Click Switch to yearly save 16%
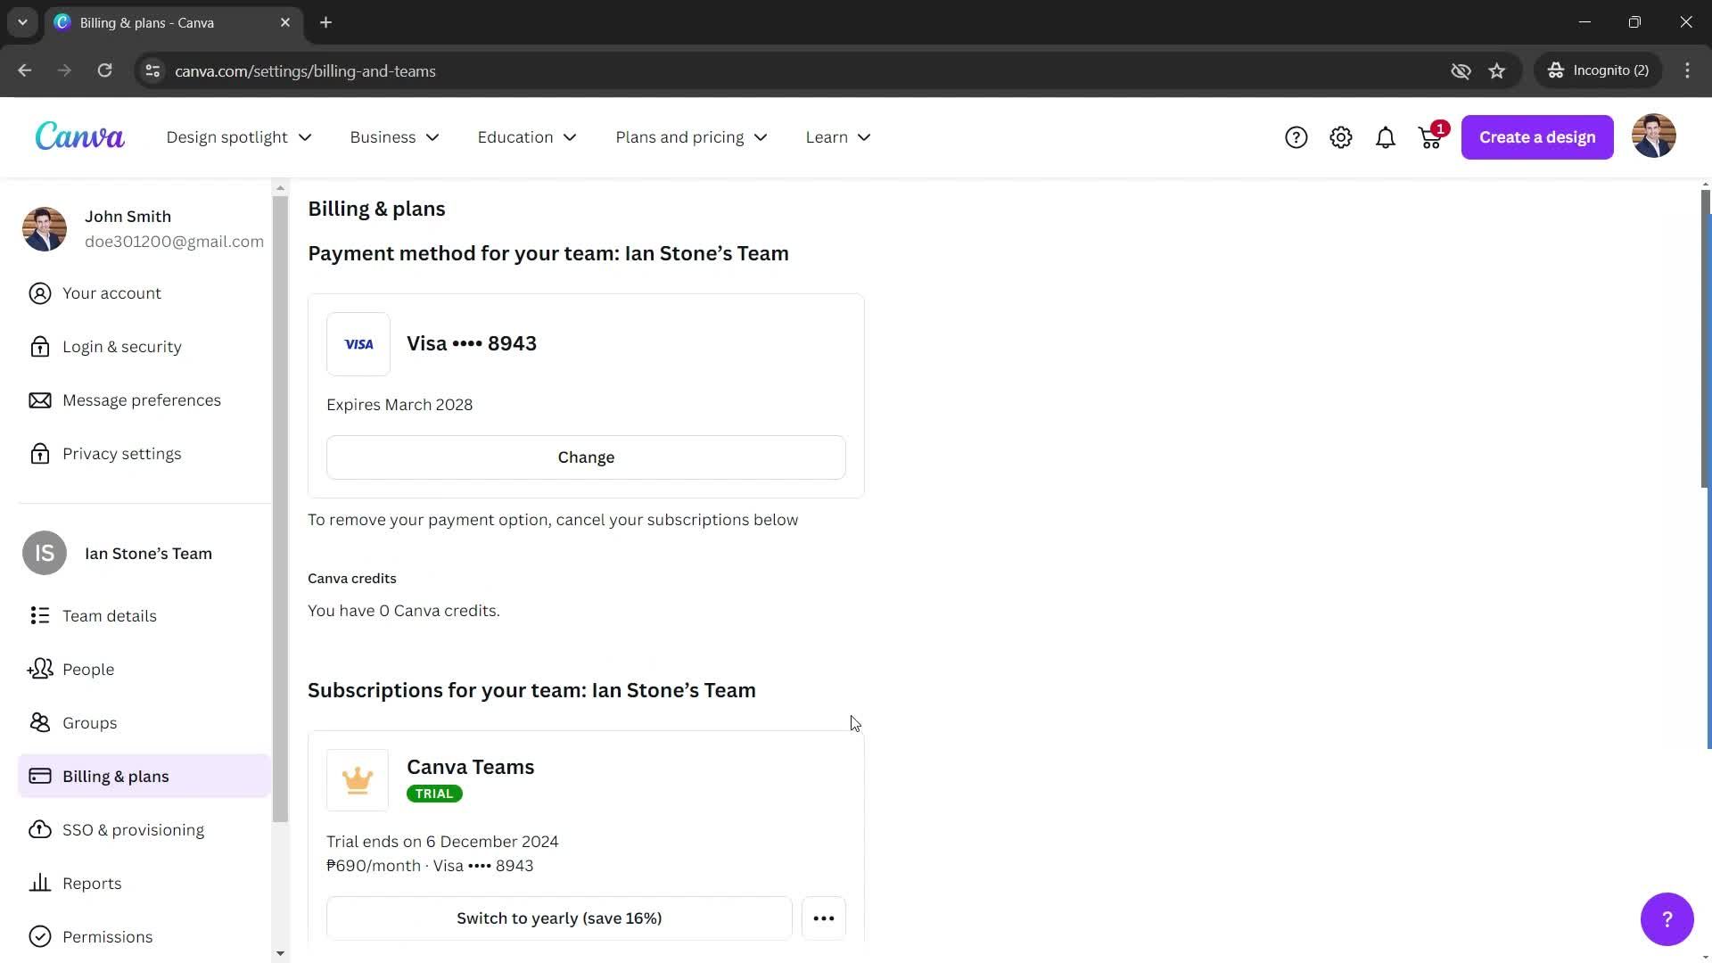The width and height of the screenshot is (1712, 963). 558,918
